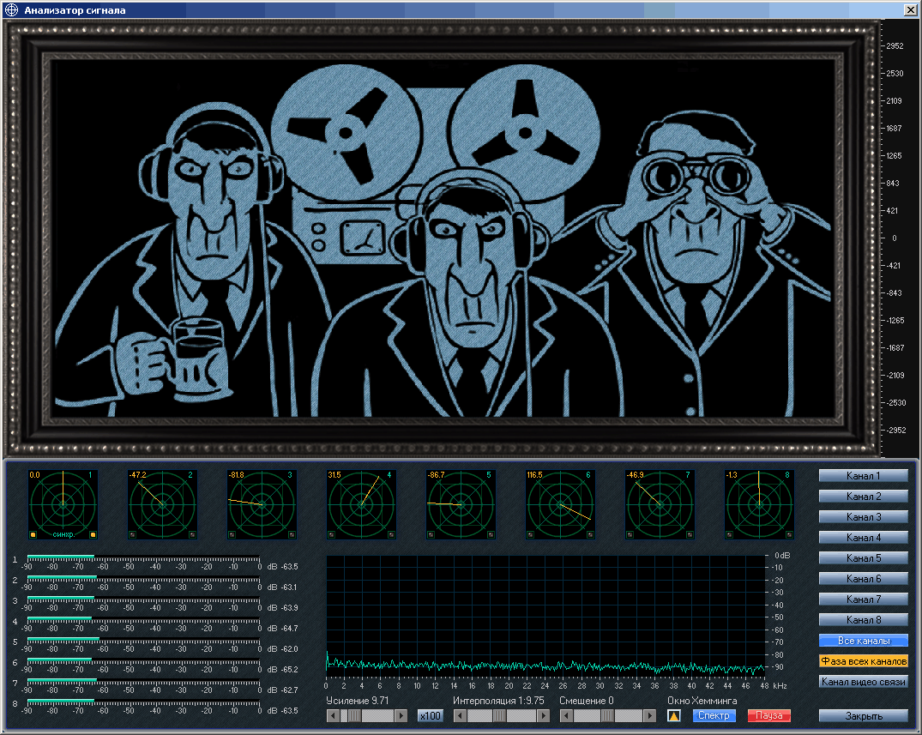The height and width of the screenshot is (735, 922).
Task: Decrease gain with Усиление left arrow
Action: pos(333,715)
